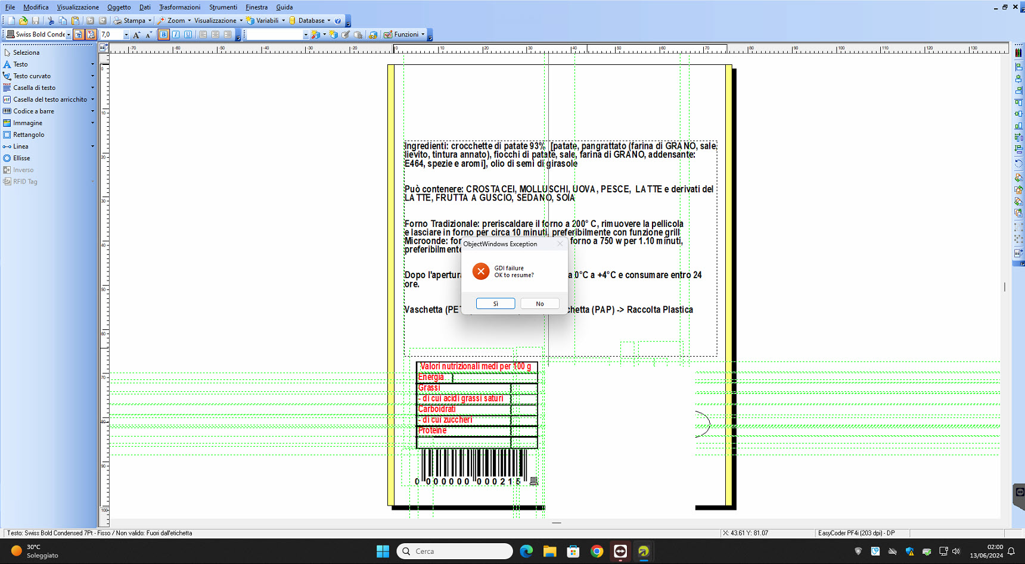
Task: Open the Strumenti menu
Action: click(x=223, y=7)
